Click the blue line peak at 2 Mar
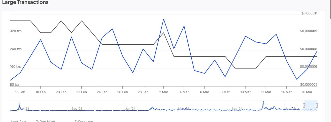331x122 pixels. tap(163, 19)
